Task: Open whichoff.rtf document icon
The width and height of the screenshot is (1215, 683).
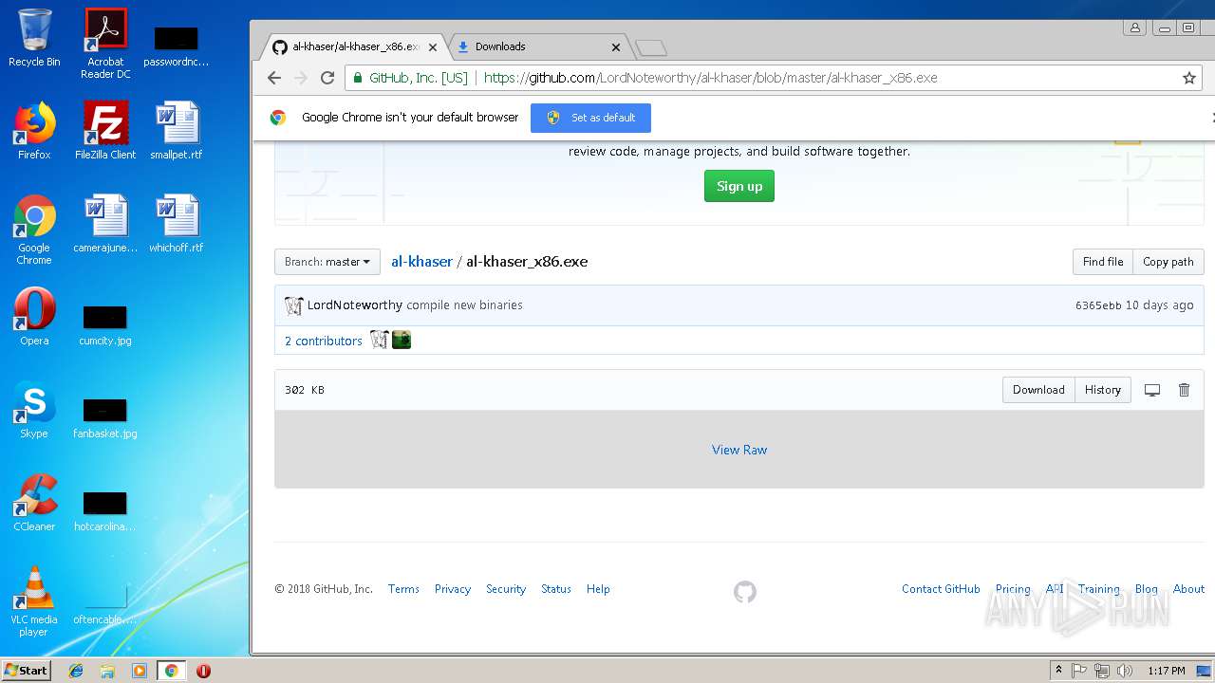Action: click(177, 224)
